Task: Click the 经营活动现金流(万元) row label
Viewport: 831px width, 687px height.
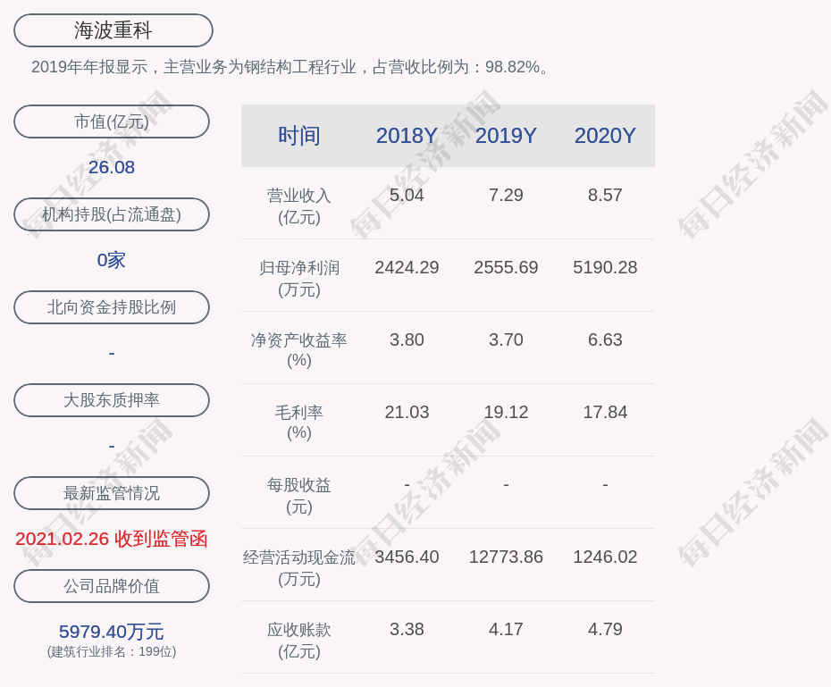Action: point(299,568)
